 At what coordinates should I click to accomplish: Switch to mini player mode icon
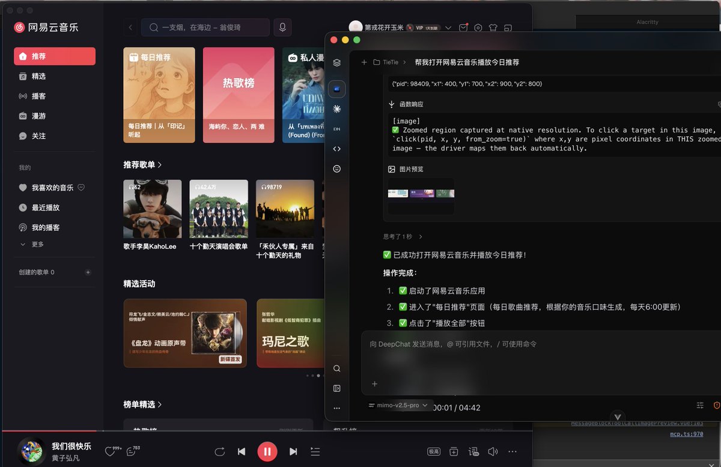(x=508, y=28)
